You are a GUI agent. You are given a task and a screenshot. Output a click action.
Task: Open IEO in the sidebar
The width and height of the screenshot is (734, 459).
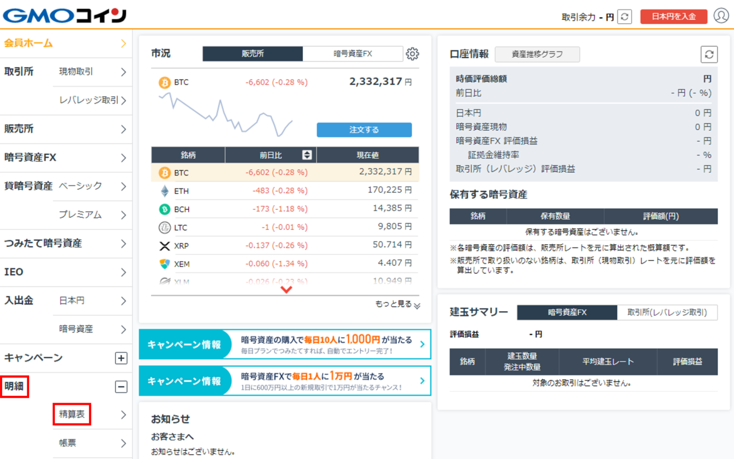point(66,272)
